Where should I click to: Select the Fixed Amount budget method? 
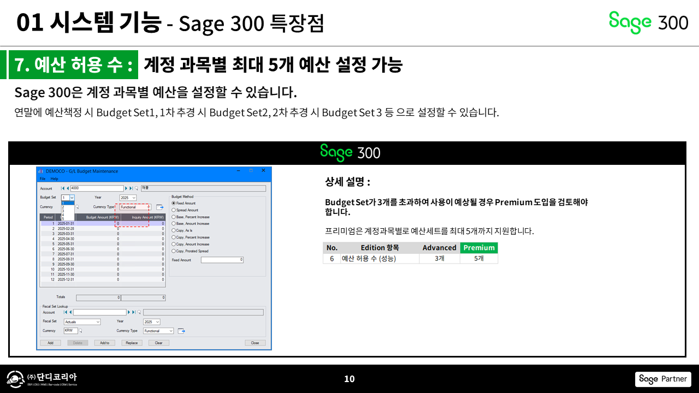click(174, 203)
